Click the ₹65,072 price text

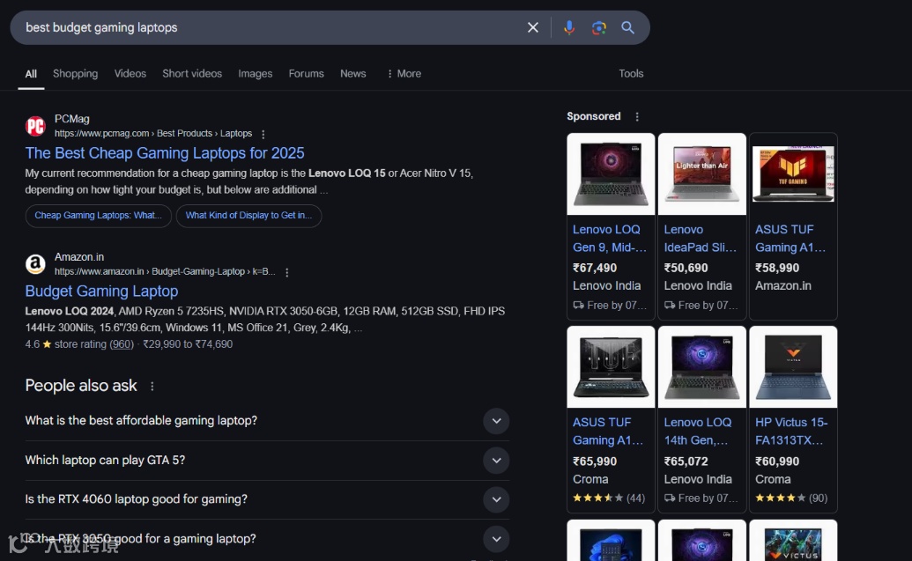point(686,461)
